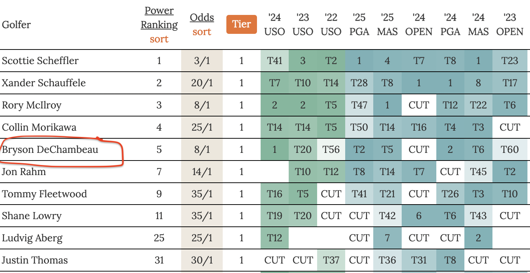The width and height of the screenshot is (530, 273).
Task: Click Rory McIlroy's name
Action: point(32,105)
